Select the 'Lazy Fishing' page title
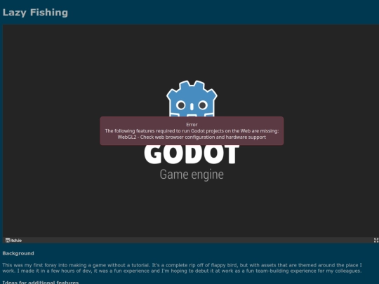Image resolution: width=379 pixels, height=284 pixels. pyautogui.click(x=35, y=13)
